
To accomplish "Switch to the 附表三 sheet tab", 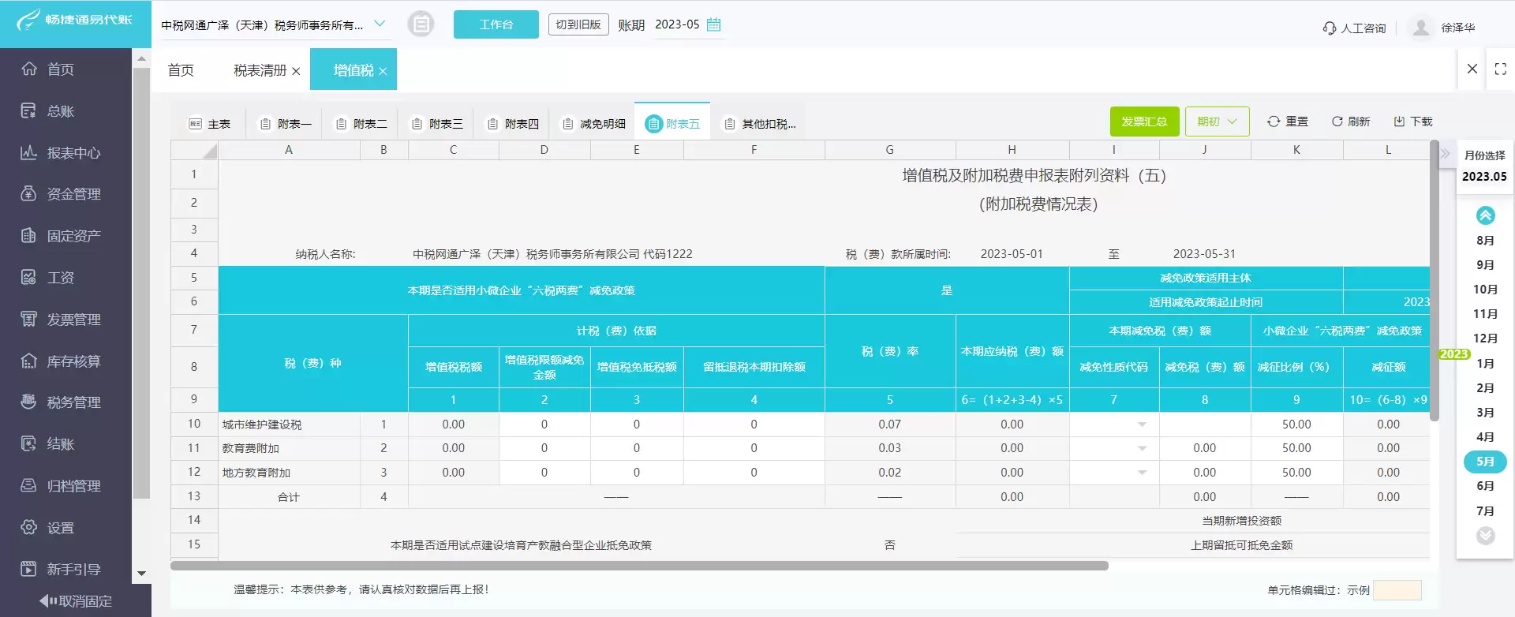I will click(x=437, y=124).
